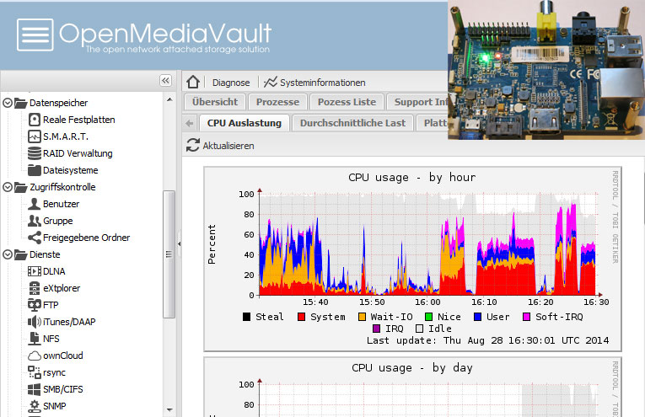Screen dimensions: 645x417
Task: Click the Aktualisieren button label
Action: click(x=228, y=146)
